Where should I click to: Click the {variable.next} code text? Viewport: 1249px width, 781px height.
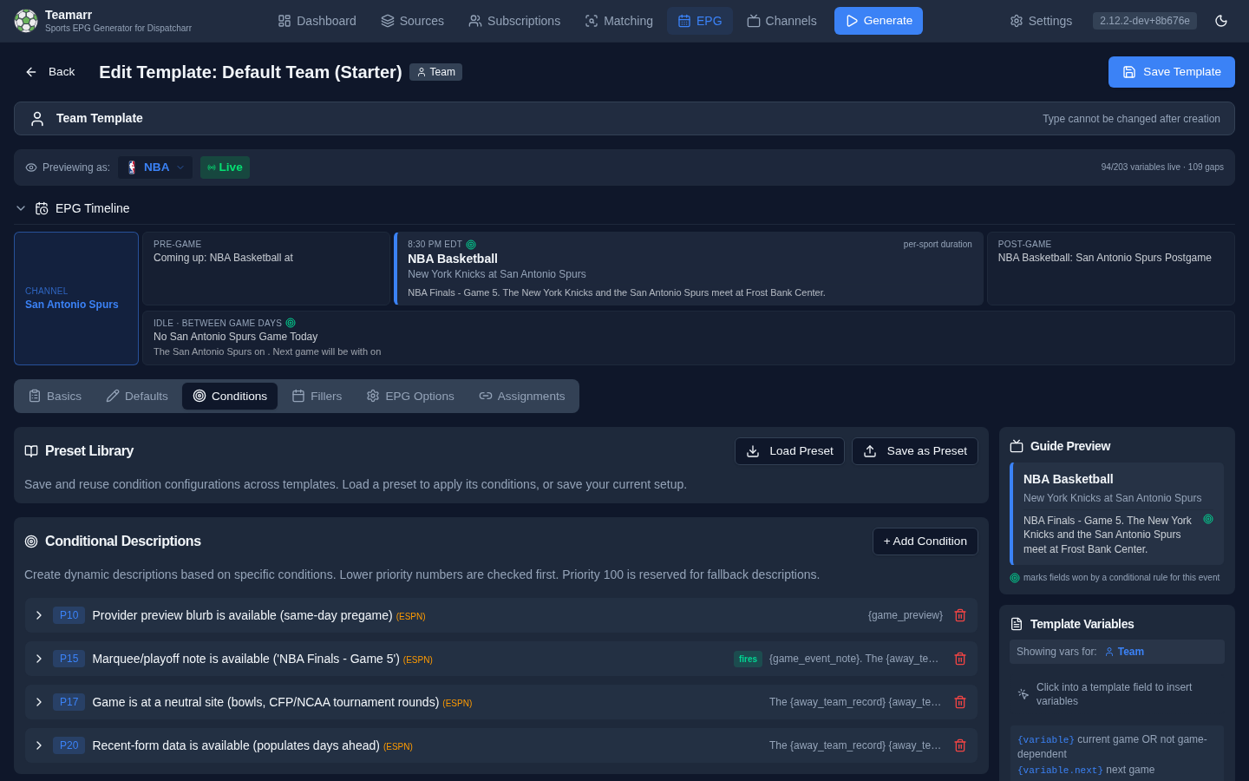(x=1060, y=770)
